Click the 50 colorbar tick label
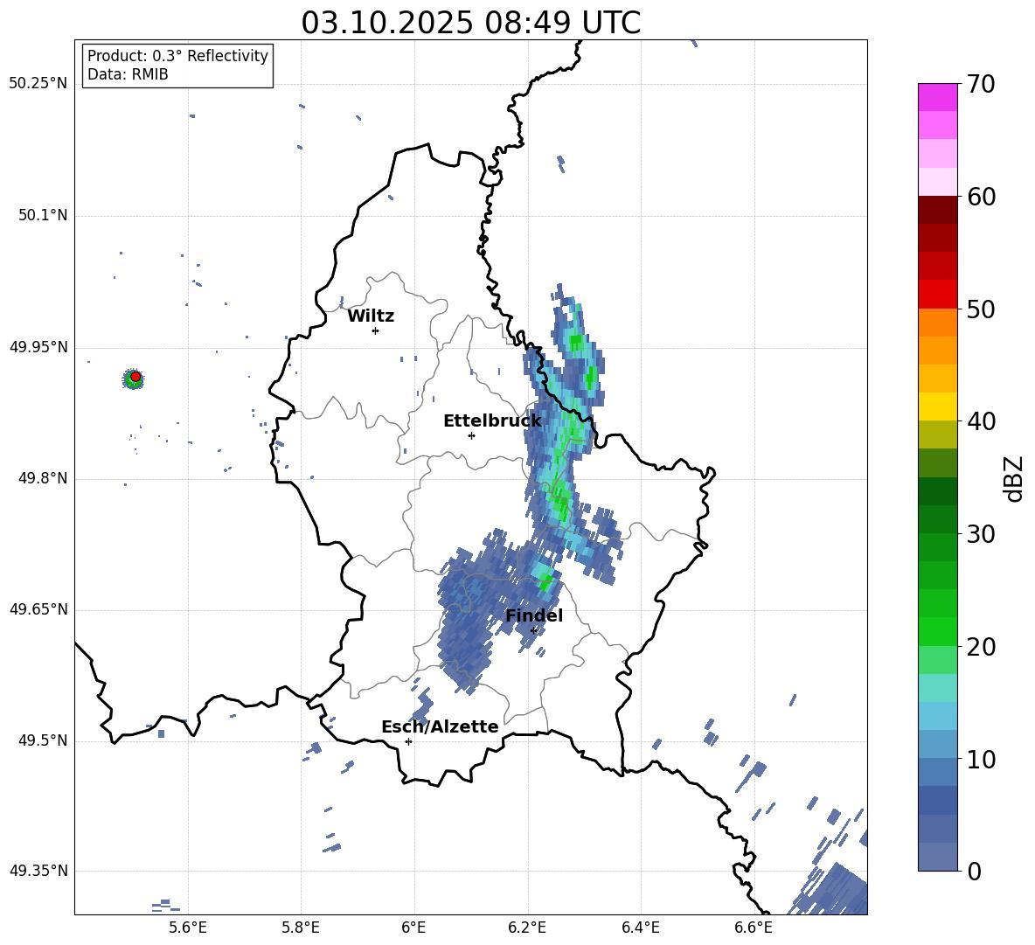This screenshot has width=1035, height=945. (981, 309)
